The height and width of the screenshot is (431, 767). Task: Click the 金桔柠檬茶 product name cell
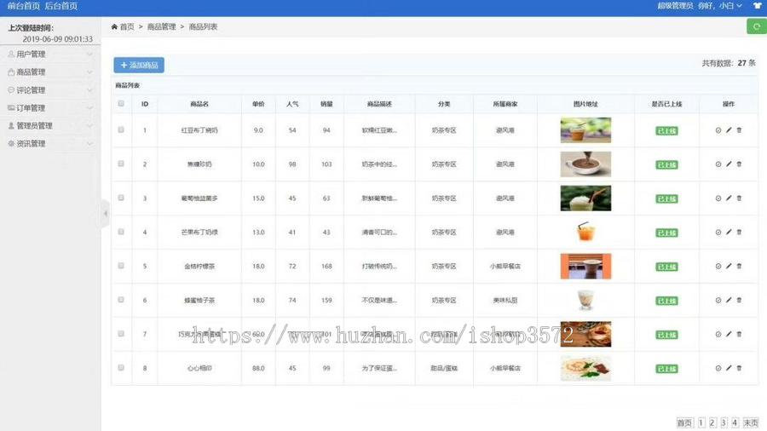point(199,267)
